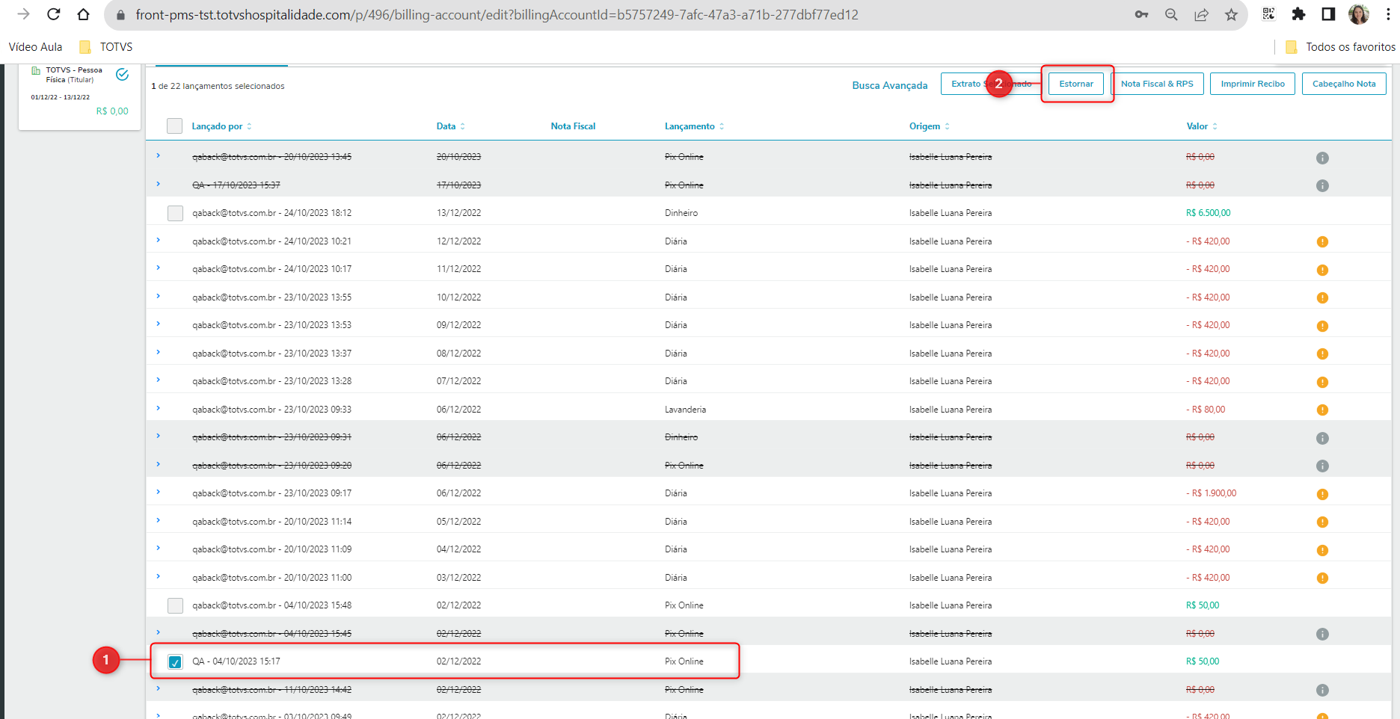Viewport: 1400px width, 719px height.
Task: Click the saved passwords key icon
Action: [x=1141, y=14]
